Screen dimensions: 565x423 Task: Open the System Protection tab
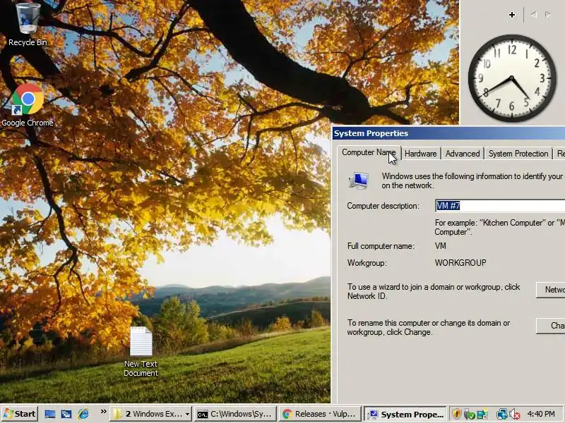point(518,154)
